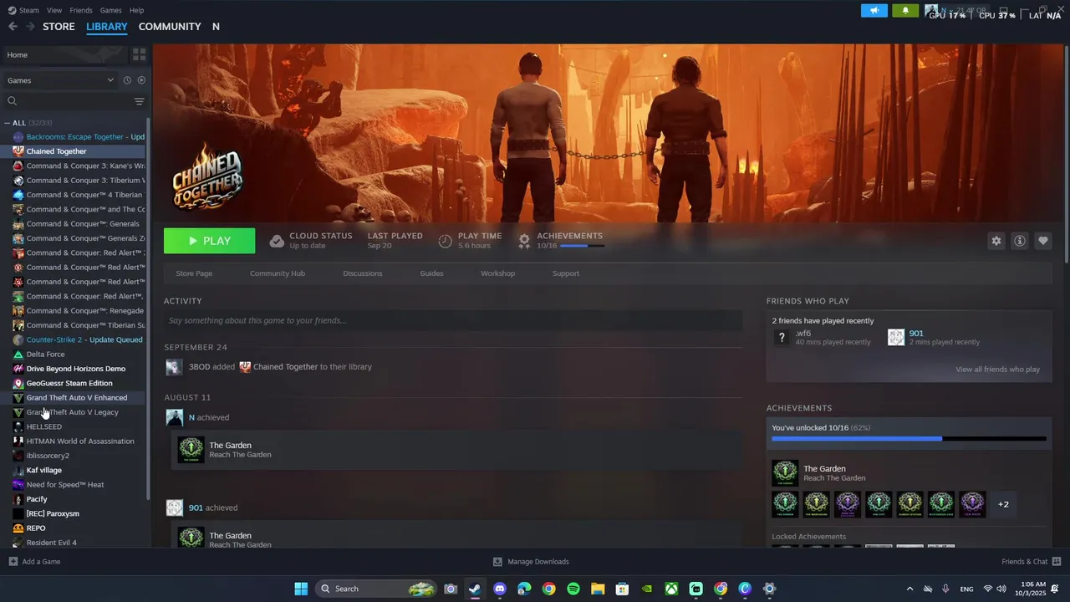Open the Store Page link
The height and width of the screenshot is (602, 1070).
[x=194, y=273]
